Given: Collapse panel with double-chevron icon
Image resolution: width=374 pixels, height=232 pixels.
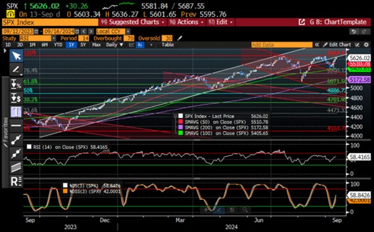Looking at the screenshot, I should tap(317, 45).
